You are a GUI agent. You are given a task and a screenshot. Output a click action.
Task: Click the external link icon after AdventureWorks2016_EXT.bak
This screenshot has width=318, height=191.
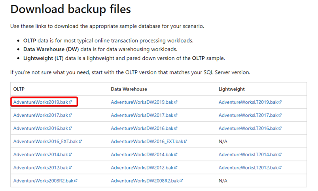click(x=80, y=141)
